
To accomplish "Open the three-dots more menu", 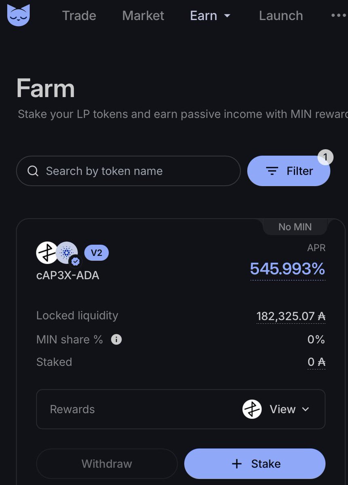I will click(x=339, y=15).
